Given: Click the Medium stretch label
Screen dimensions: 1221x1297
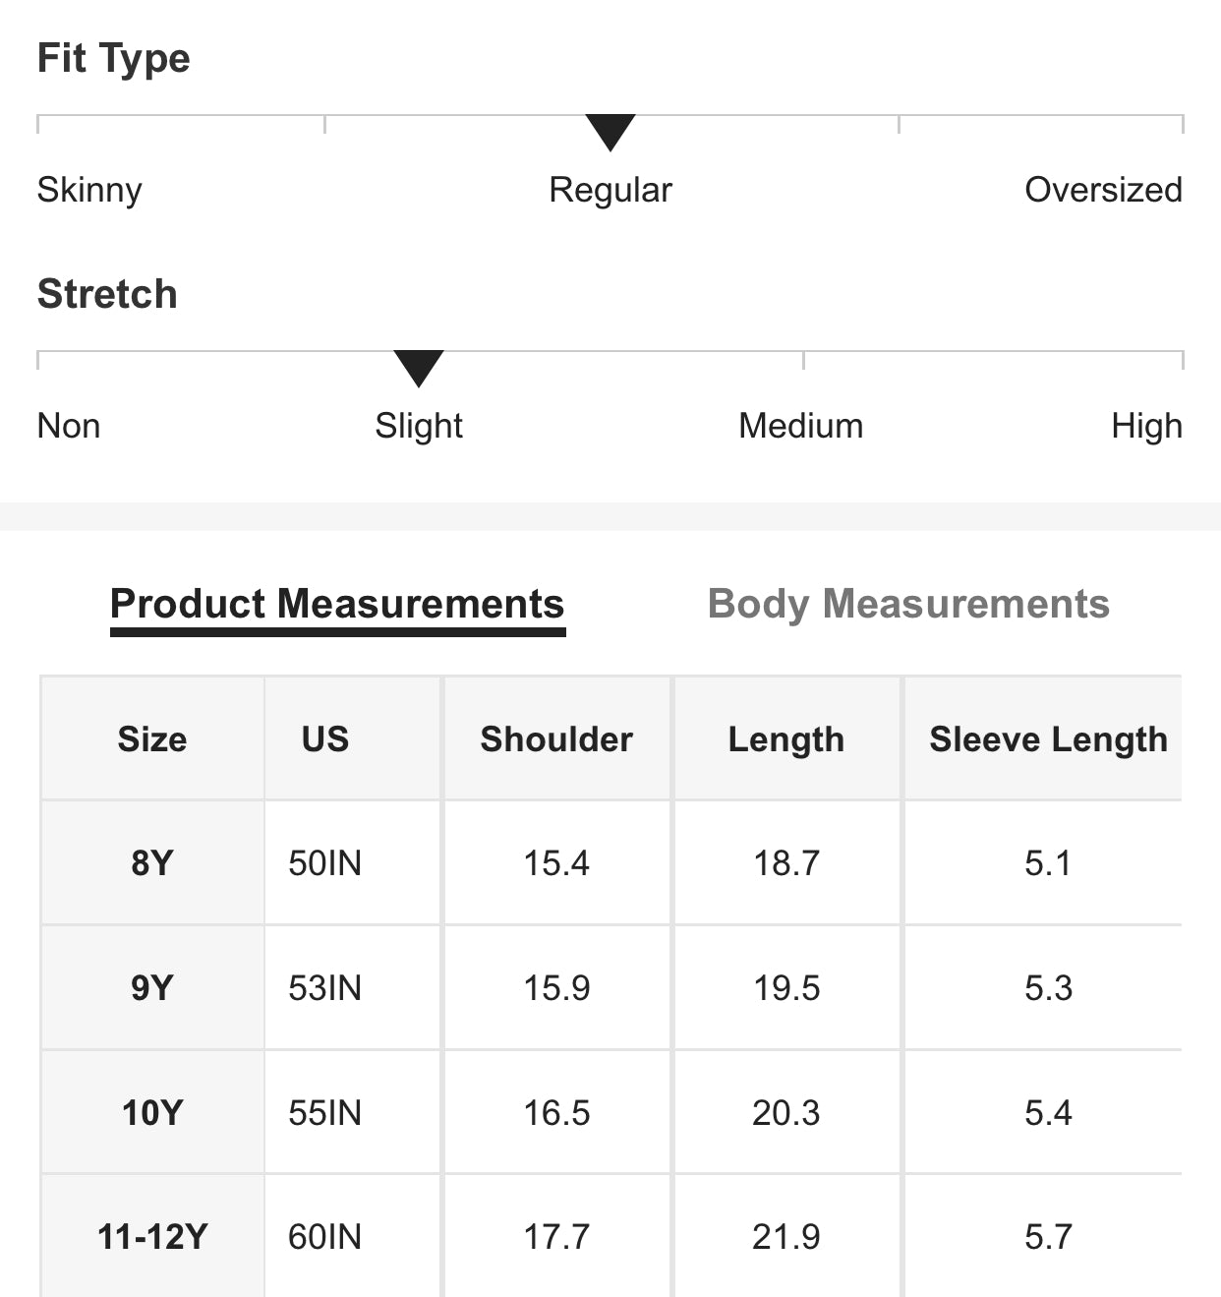Looking at the screenshot, I should (801, 426).
